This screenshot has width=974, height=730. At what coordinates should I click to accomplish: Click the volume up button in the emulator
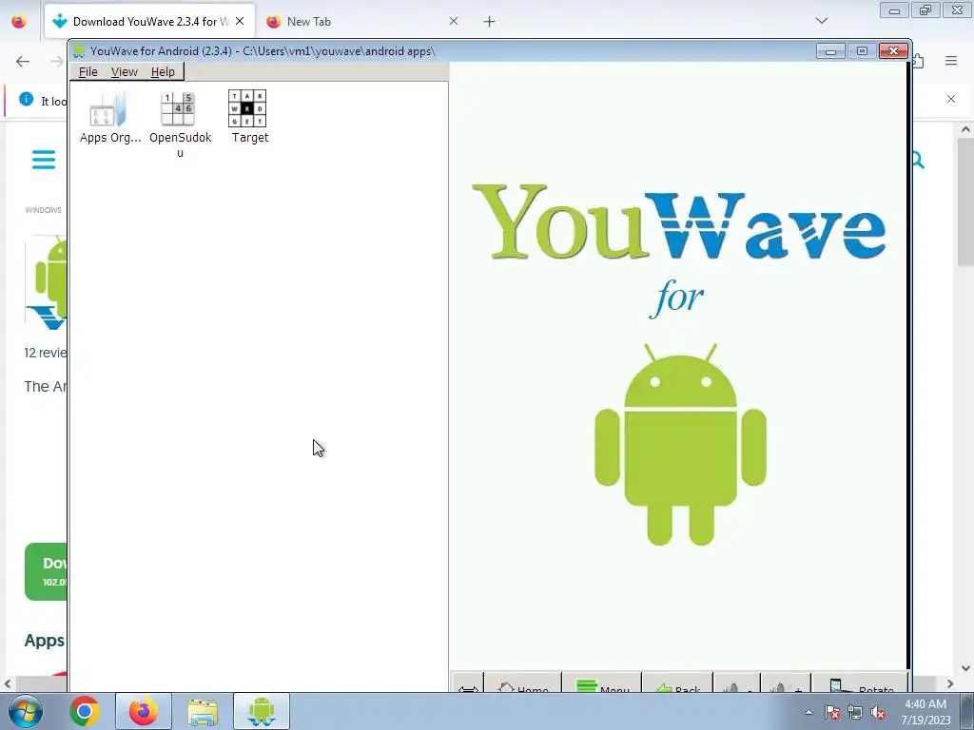pyautogui.click(x=786, y=683)
